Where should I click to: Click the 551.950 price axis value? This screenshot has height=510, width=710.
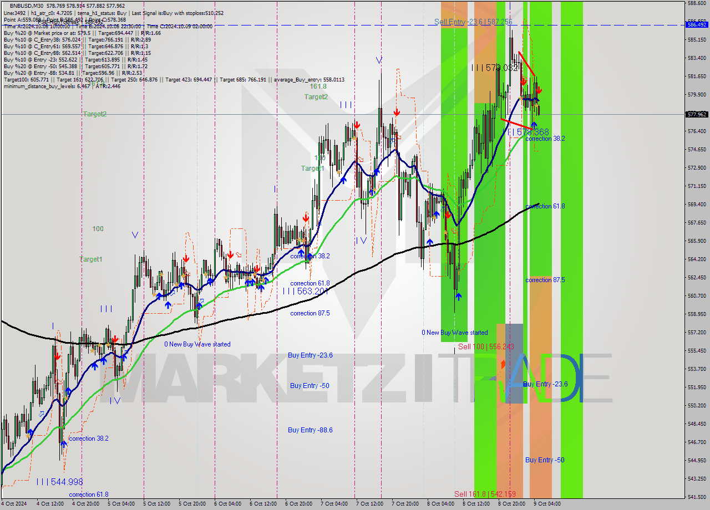tap(697, 387)
